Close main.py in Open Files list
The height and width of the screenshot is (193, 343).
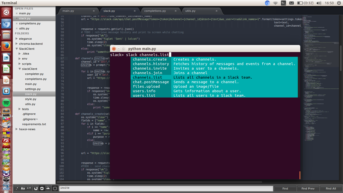tap(17, 13)
